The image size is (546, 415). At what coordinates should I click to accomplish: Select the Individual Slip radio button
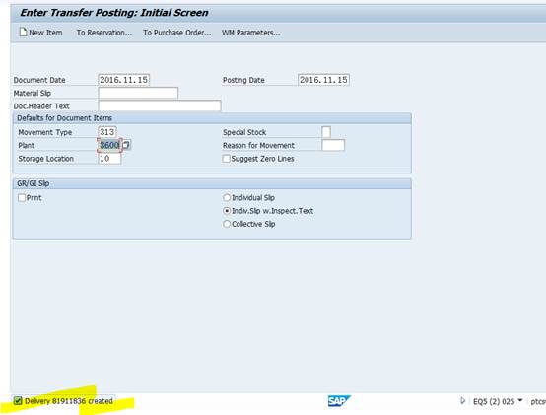[x=227, y=198]
